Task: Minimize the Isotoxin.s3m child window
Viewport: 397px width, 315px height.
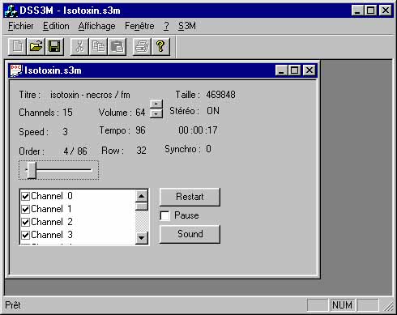Action: tap(281, 70)
